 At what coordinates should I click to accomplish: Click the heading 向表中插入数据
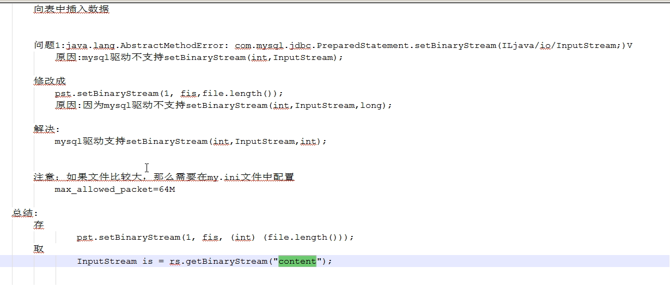point(71,9)
